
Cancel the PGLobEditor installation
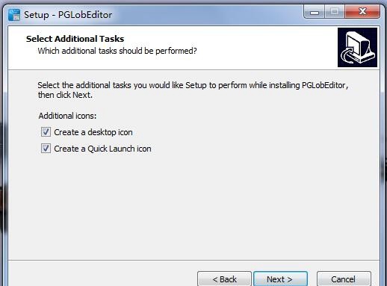(344, 279)
